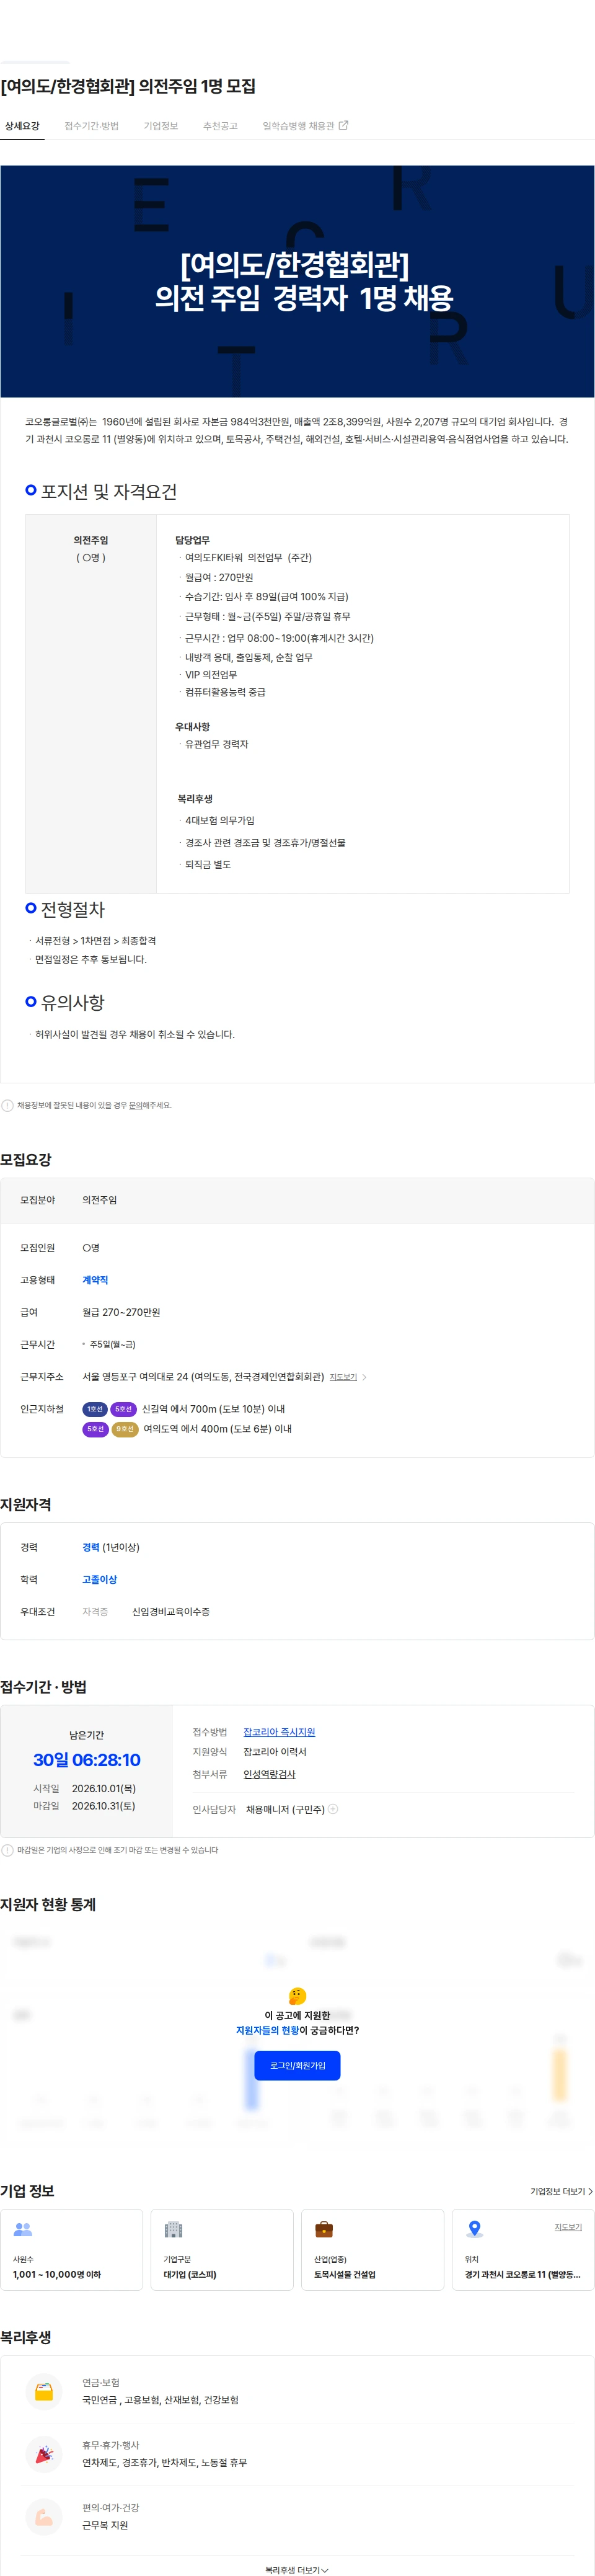Click the 5호선 badge beside 신길역
595x2576 pixels.
point(124,1409)
